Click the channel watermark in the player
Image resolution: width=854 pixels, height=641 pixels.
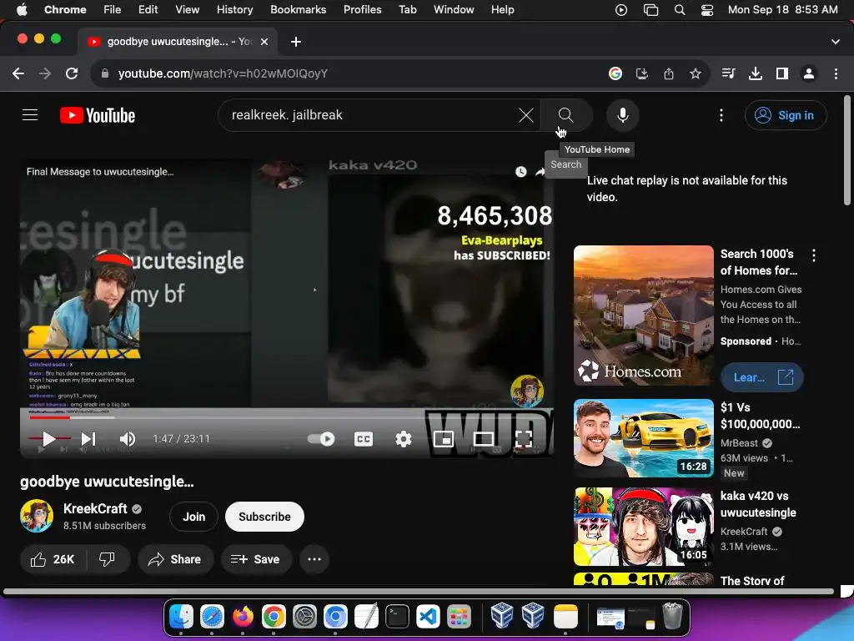(527, 391)
